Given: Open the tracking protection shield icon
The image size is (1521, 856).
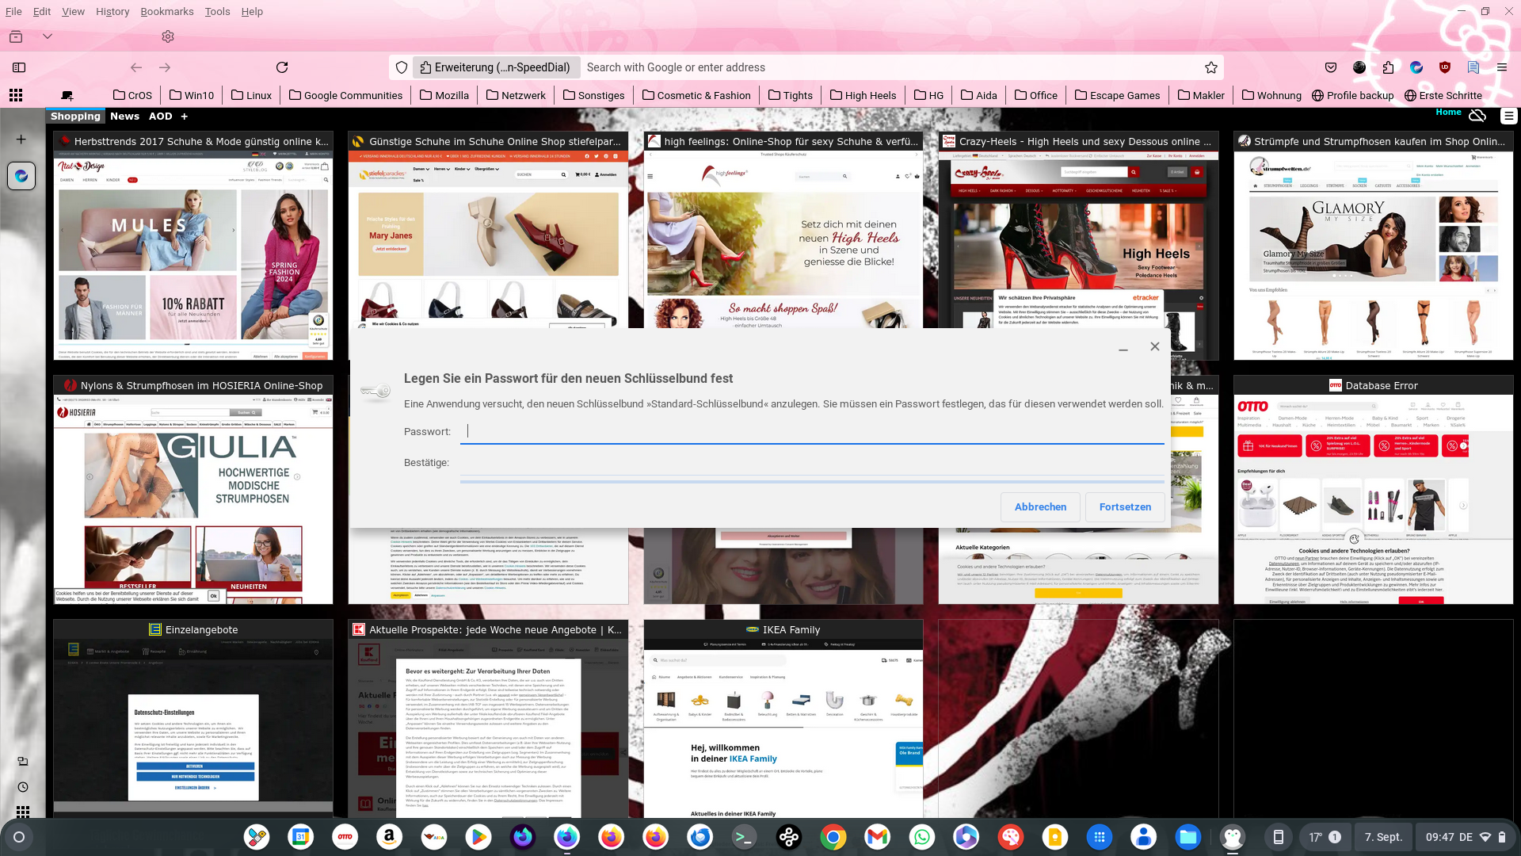Looking at the screenshot, I should [402, 67].
